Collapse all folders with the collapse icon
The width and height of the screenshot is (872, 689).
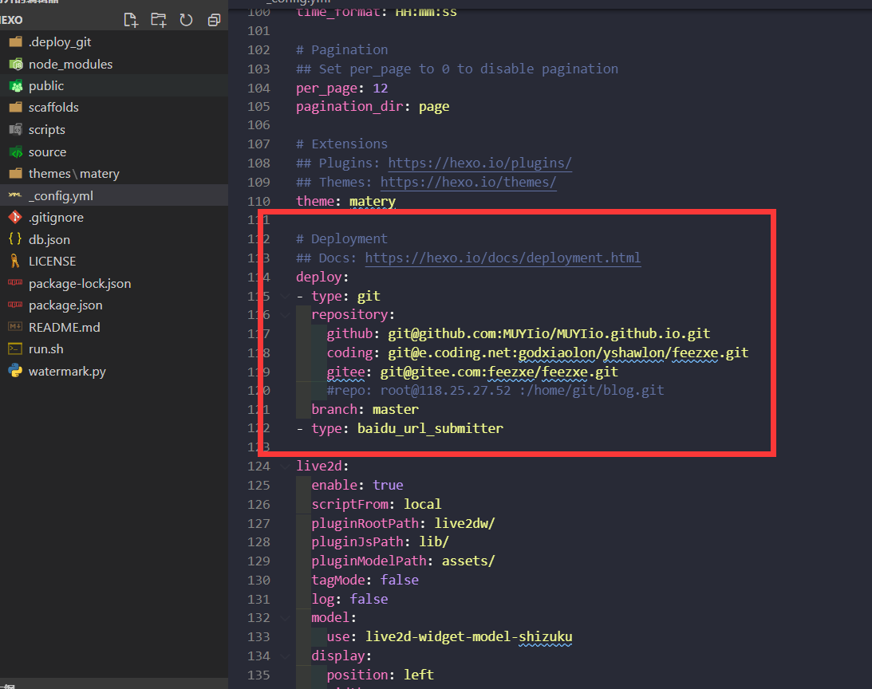tap(214, 20)
